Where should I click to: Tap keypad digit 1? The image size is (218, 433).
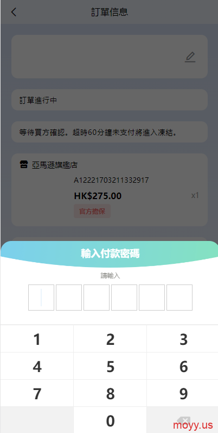37,339
